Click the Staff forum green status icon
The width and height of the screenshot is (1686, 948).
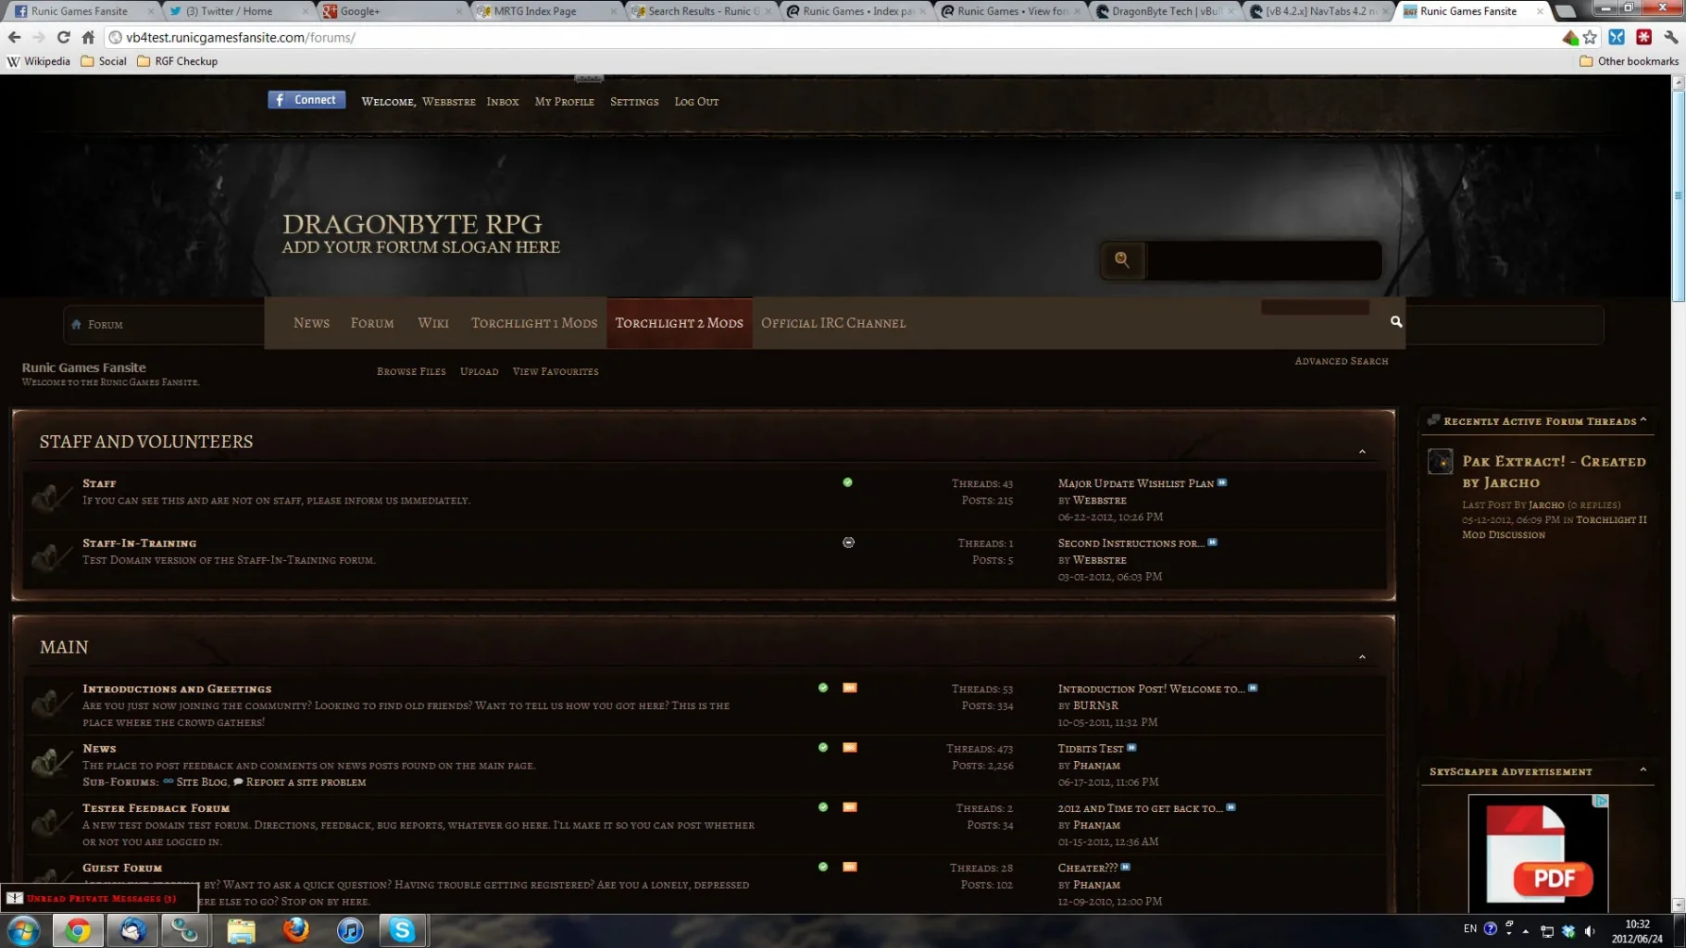(x=847, y=482)
